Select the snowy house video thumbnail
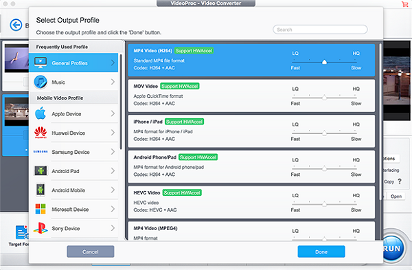412x270 pixels. point(16,111)
